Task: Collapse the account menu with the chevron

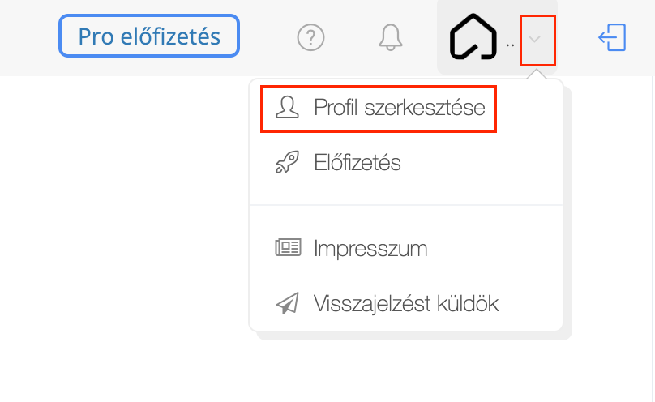Action: (x=535, y=40)
